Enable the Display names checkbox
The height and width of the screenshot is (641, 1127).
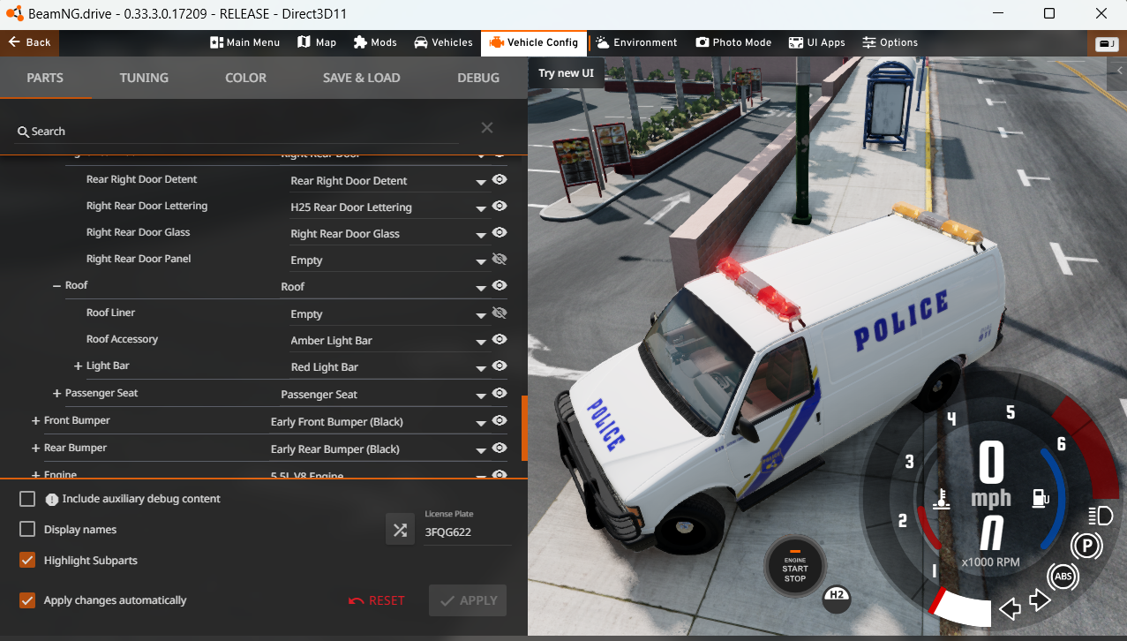tap(27, 530)
